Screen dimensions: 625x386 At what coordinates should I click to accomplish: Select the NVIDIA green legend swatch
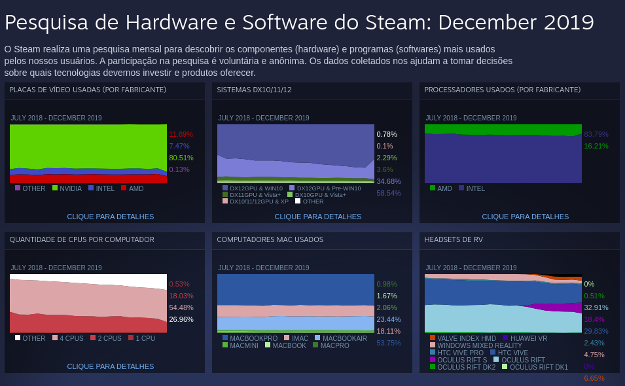(x=55, y=188)
